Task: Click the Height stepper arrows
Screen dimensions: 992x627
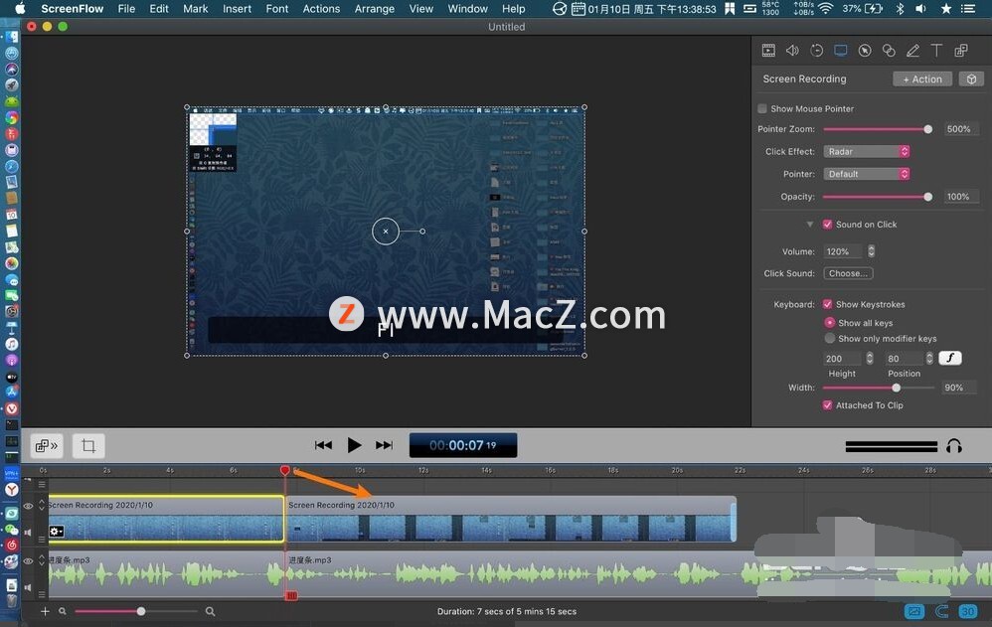Action: [870, 358]
